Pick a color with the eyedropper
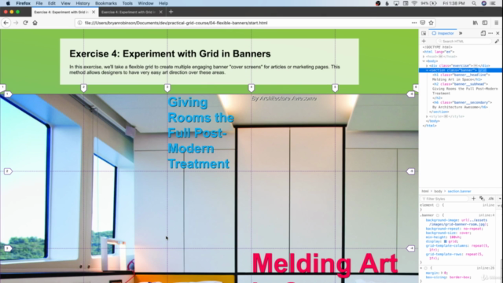Viewport: 503px width, 283px height. pyautogui.click(x=497, y=41)
